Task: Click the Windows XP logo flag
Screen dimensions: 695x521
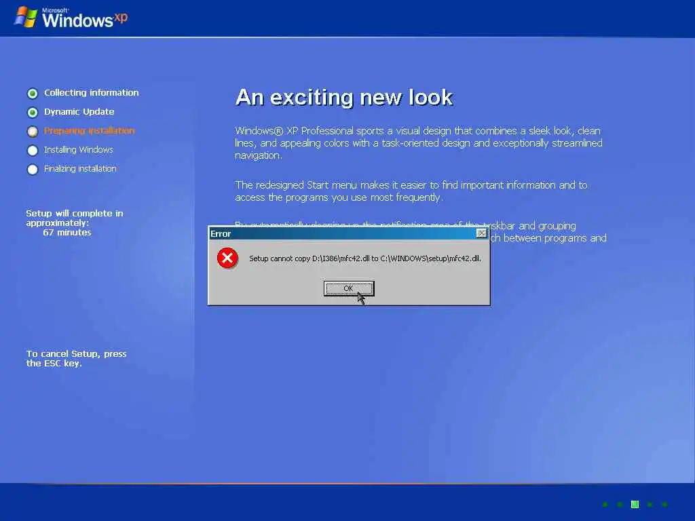Action: coord(26,16)
